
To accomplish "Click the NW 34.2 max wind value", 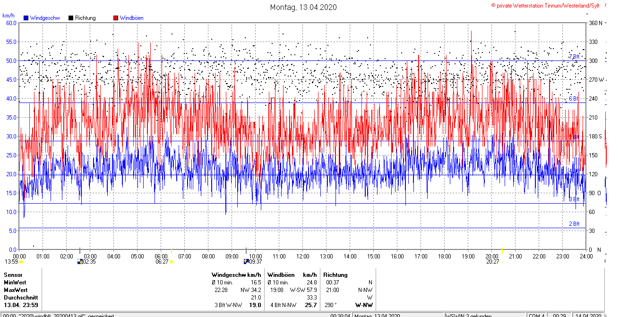I will click(x=251, y=290).
